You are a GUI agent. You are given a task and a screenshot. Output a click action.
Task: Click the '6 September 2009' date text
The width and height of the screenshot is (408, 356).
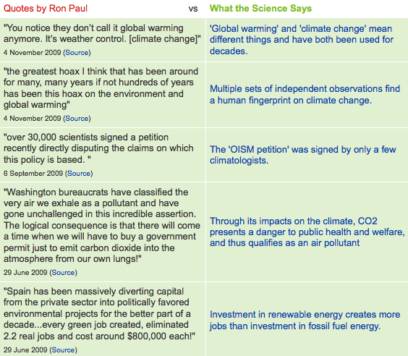click(x=33, y=174)
